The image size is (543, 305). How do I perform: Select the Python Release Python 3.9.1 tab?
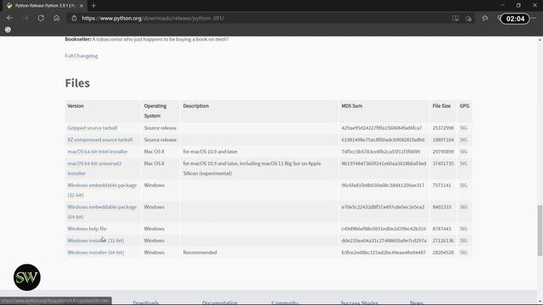click(x=44, y=6)
